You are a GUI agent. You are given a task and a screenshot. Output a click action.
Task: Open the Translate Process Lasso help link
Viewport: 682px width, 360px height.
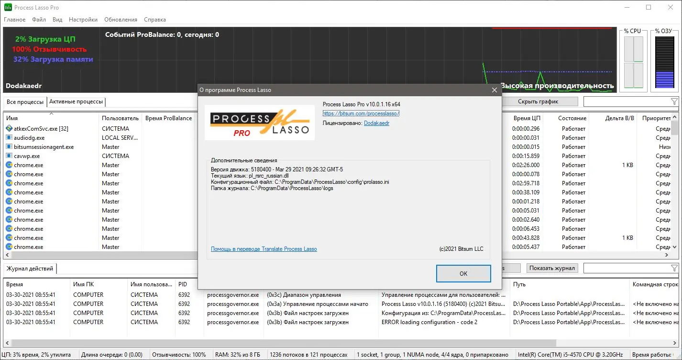click(x=264, y=249)
